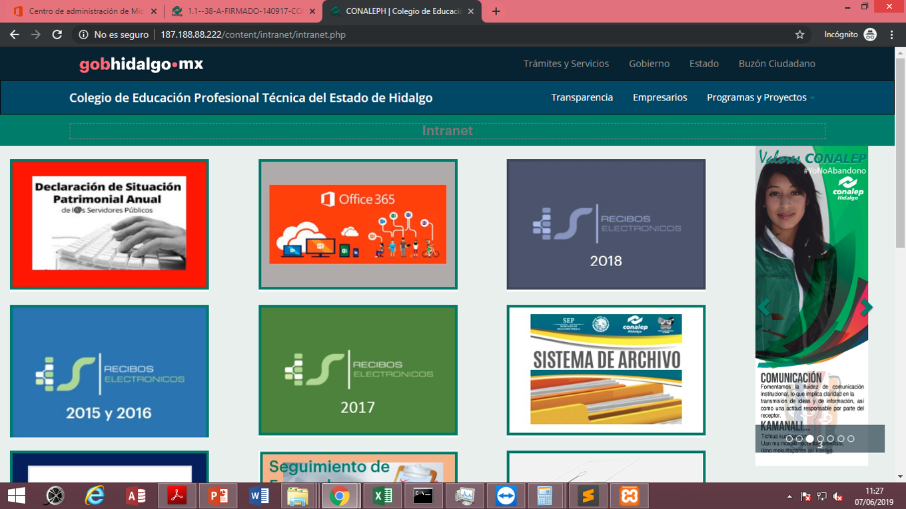Screen dimensions: 906x509
Task: Open PowerPoint from the taskbar
Action: point(218,496)
